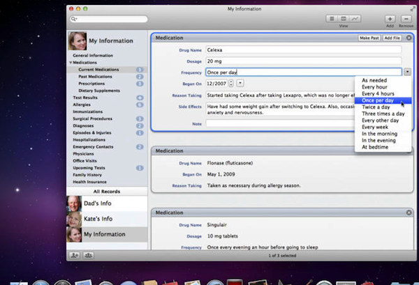Click the Began On date stepper

point(231,83)
